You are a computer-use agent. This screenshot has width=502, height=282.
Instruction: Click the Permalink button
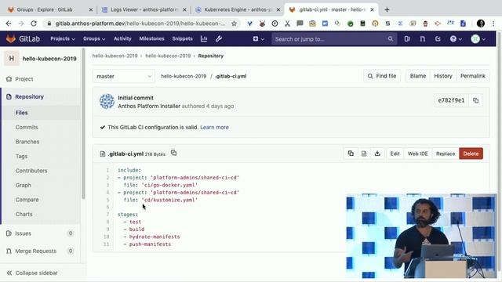(x=472, y=76)
